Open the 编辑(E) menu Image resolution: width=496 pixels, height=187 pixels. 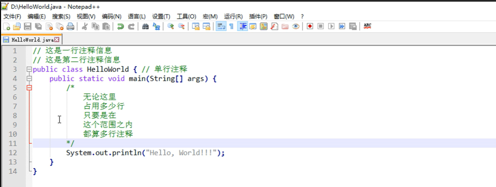tap(37, 16)
